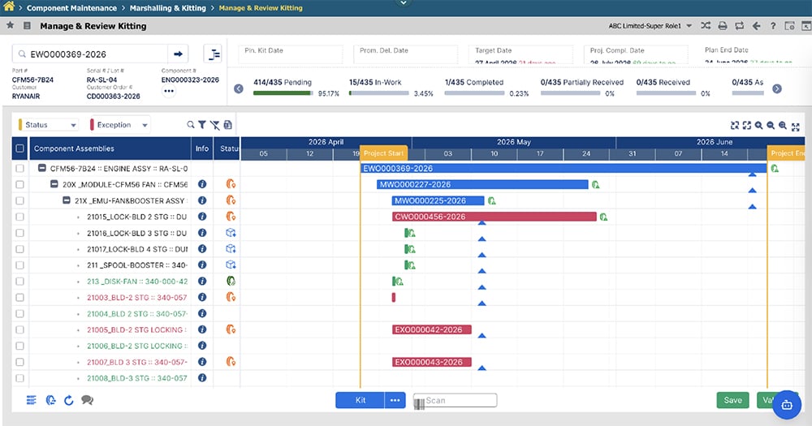The image size is (812, 426).
Task: Refresh the grid with circular arrow icon
Action: [68, 400]
